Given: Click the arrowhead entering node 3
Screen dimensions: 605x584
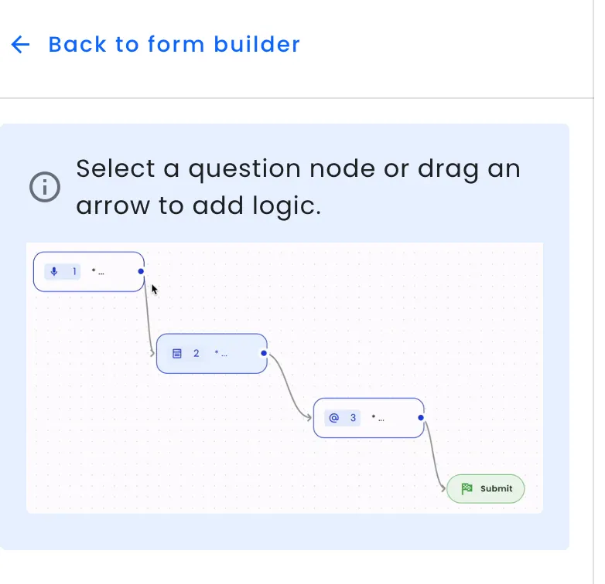Looking at the screenshot, I should click(x=309, y=418).
